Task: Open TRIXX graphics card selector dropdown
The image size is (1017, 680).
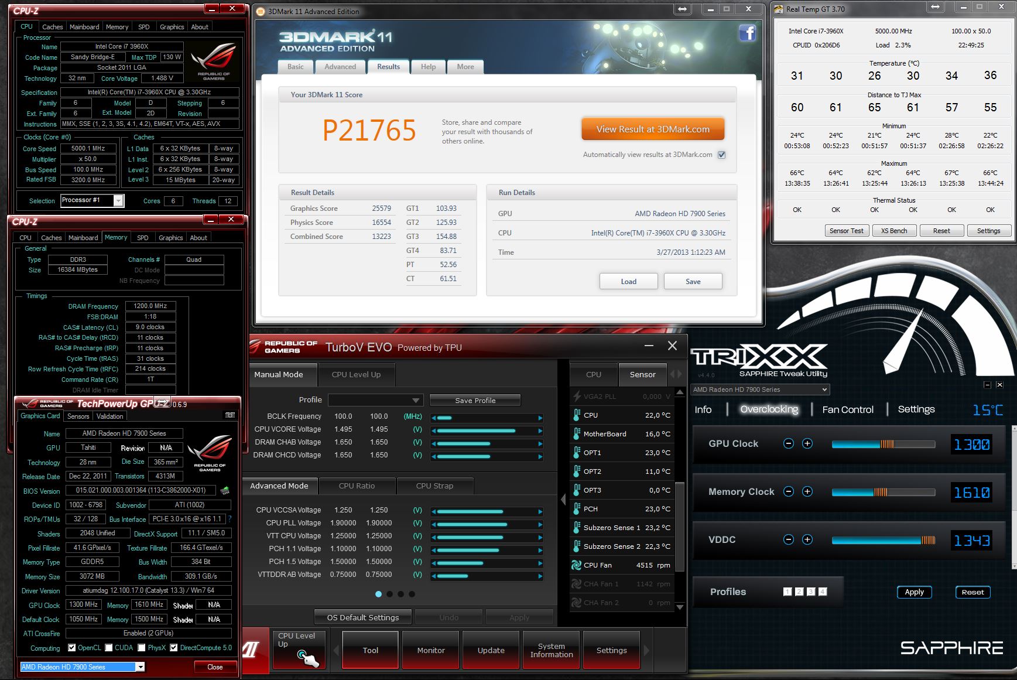Action: (760, 389)
